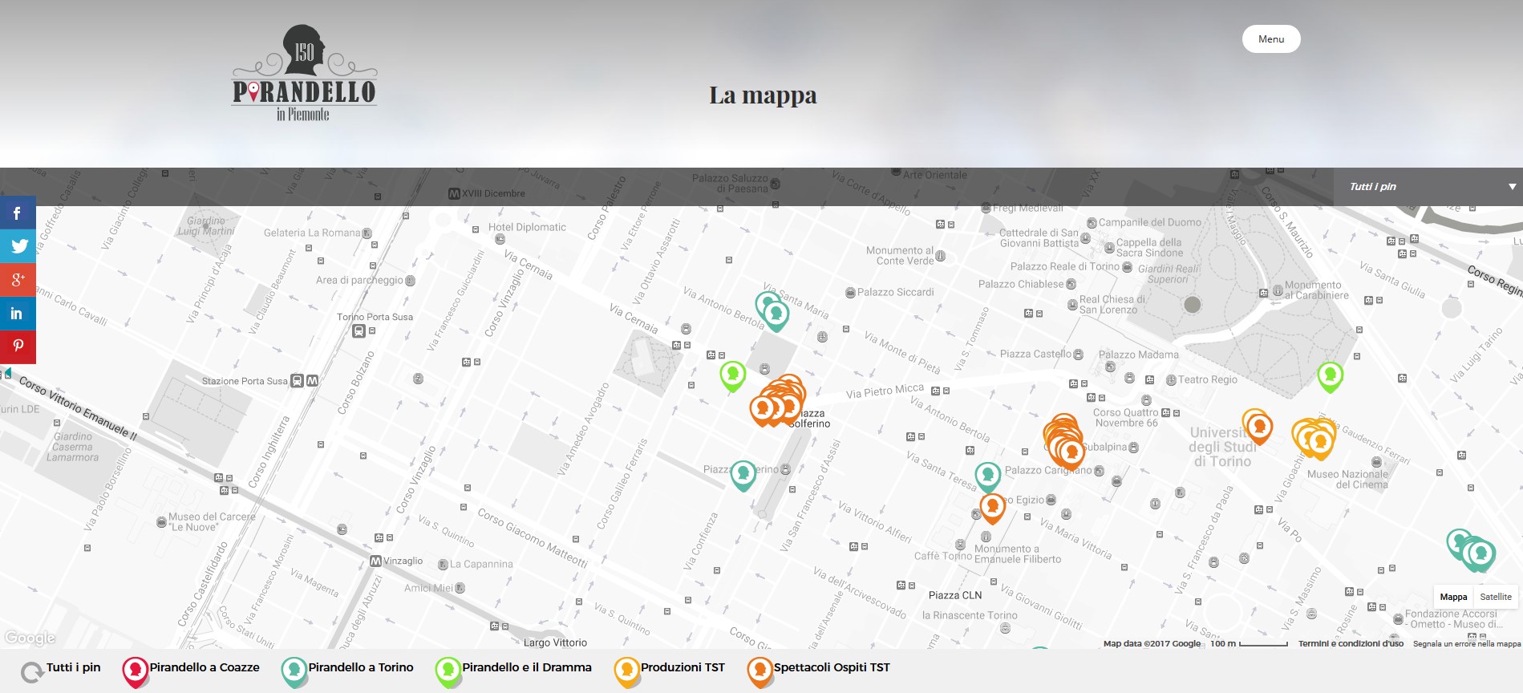
Task: Click the Google Plus share icon
Action: tap(18, 280)
